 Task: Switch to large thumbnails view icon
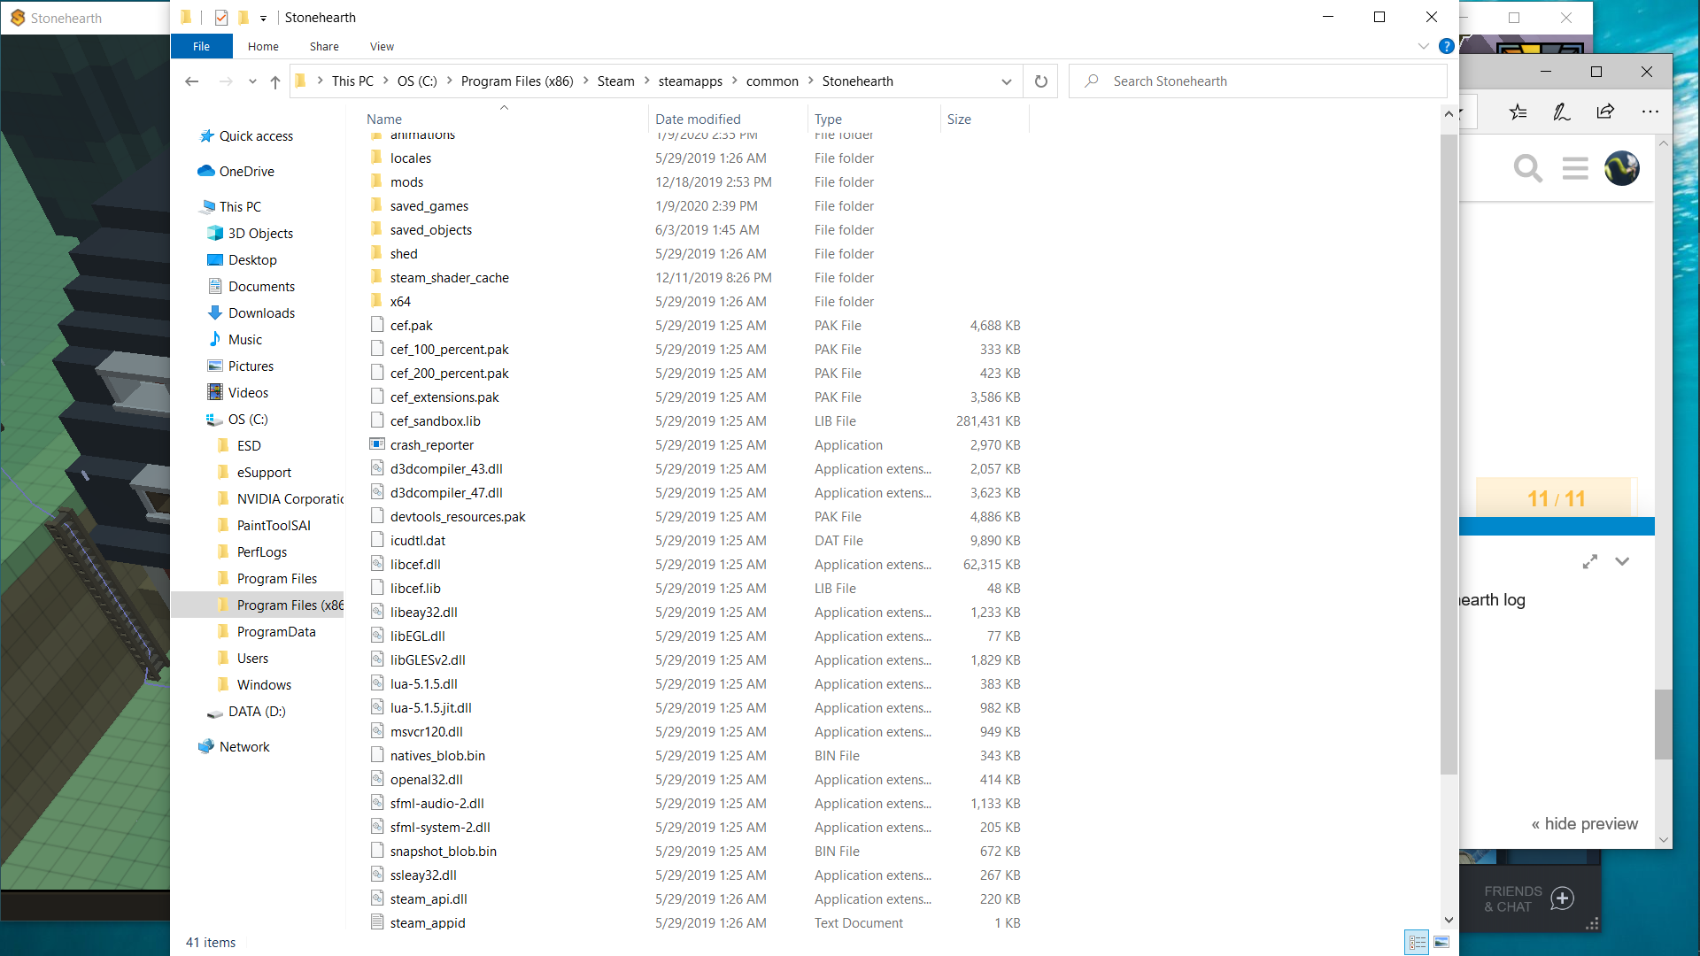1441,942
